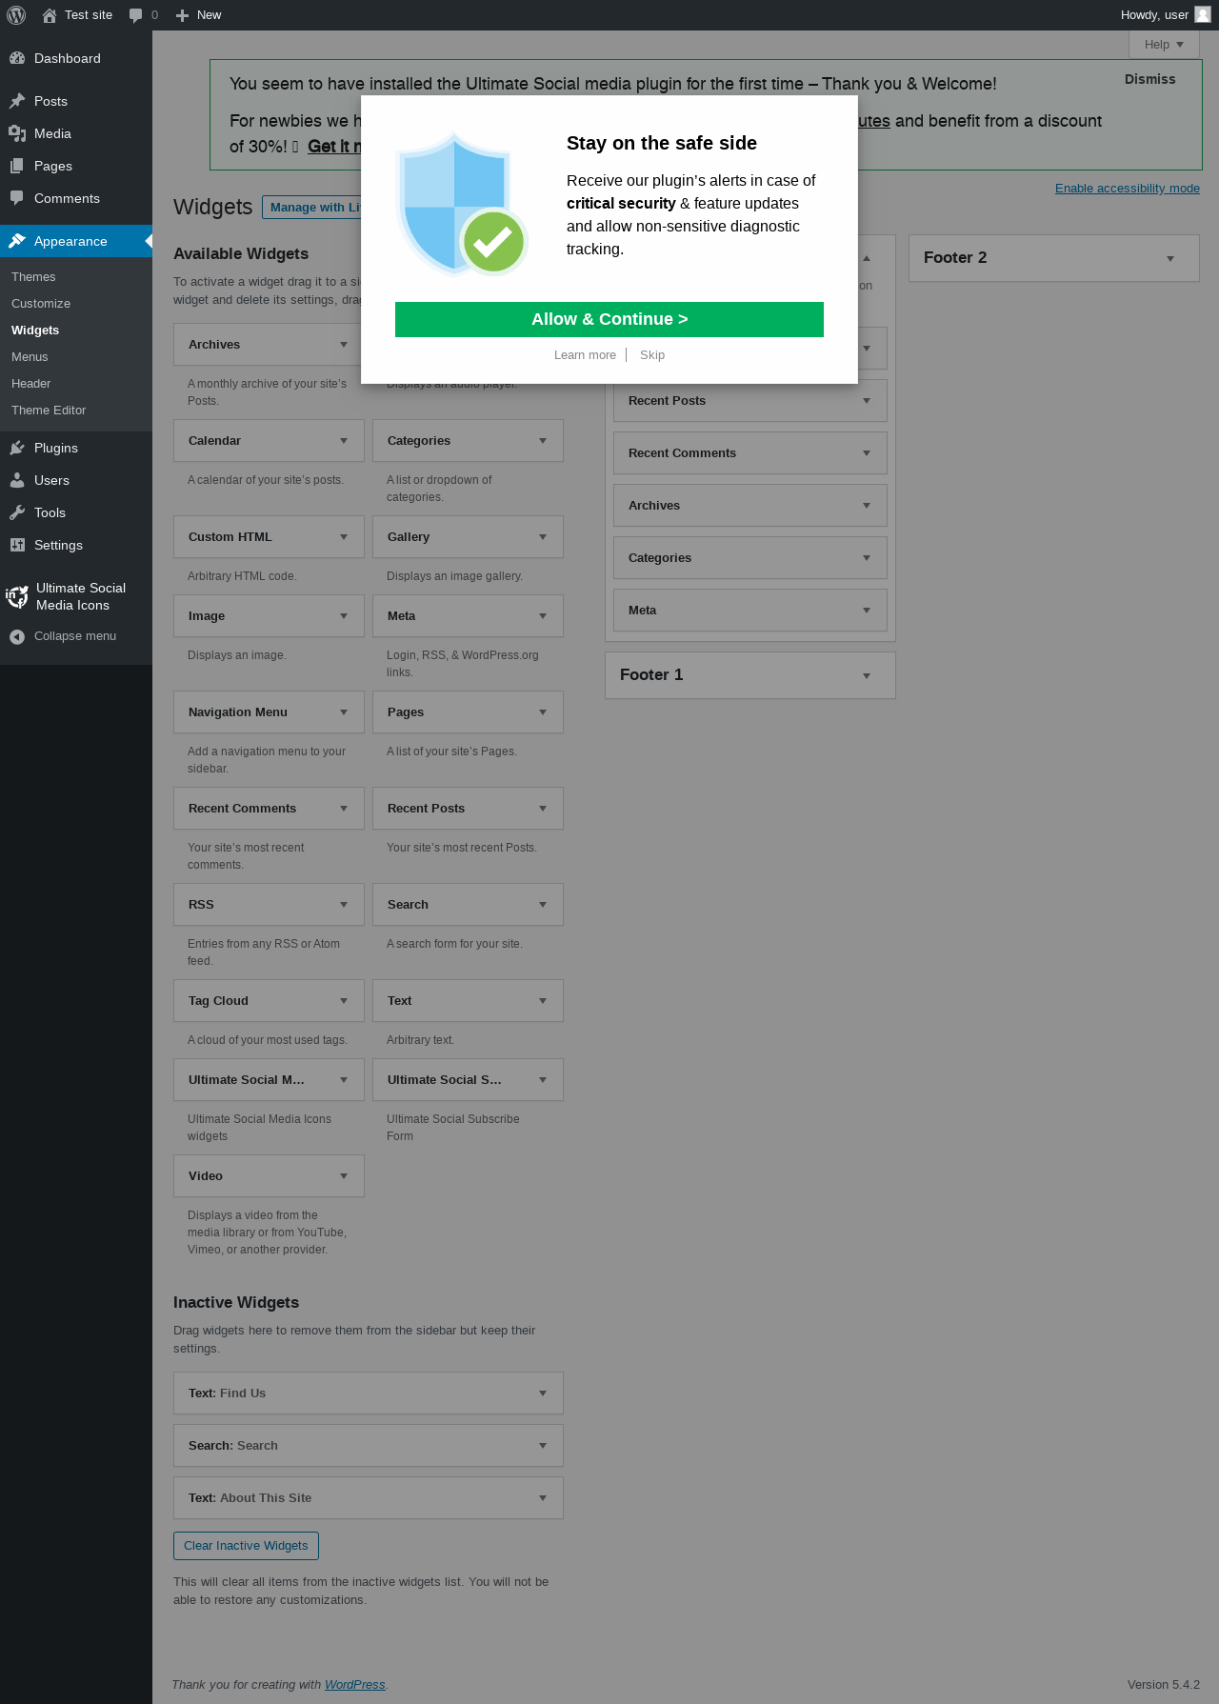Select the Widgets submenu item

[35, 331]
